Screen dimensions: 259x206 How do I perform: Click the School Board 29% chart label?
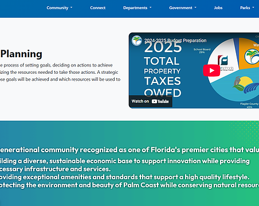pos(202,50)
